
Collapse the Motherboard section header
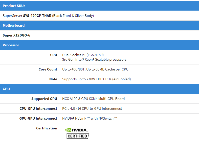point(14,25)
